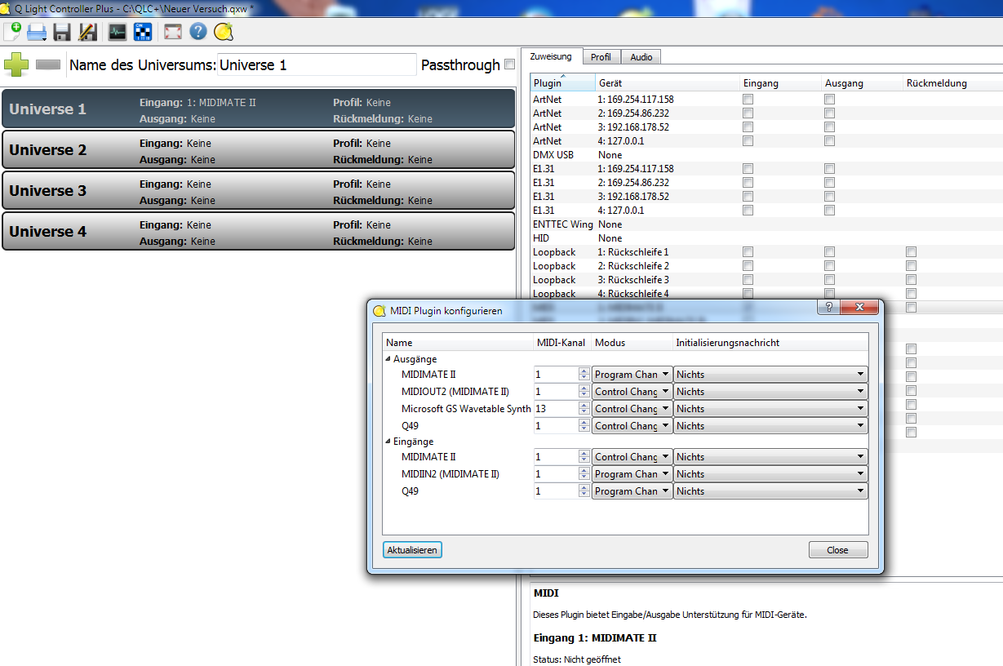The height and width of the screenshot is (666, 1003).
Task: Create a new workspace from the toolbar
Action: click(x=13, y=32)
